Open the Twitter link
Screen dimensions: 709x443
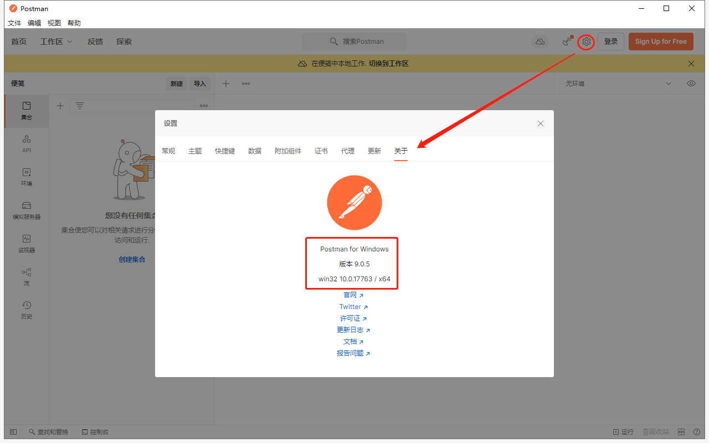(353, 307)
